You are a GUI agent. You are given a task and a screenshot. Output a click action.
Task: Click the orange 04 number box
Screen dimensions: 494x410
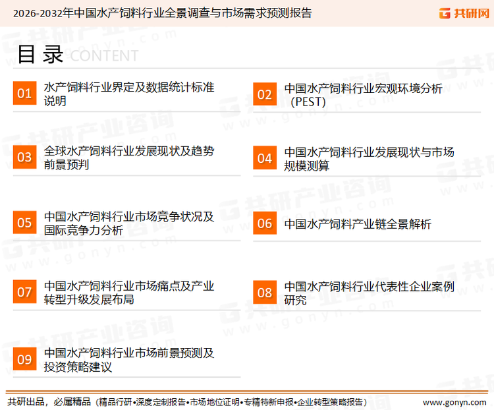tap(265, 158)
